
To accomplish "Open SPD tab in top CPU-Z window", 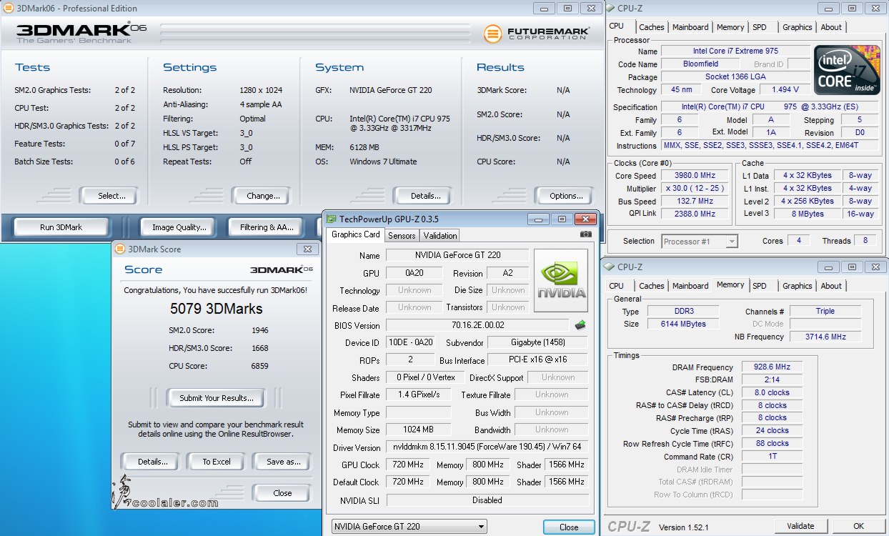I will [760, 27].
